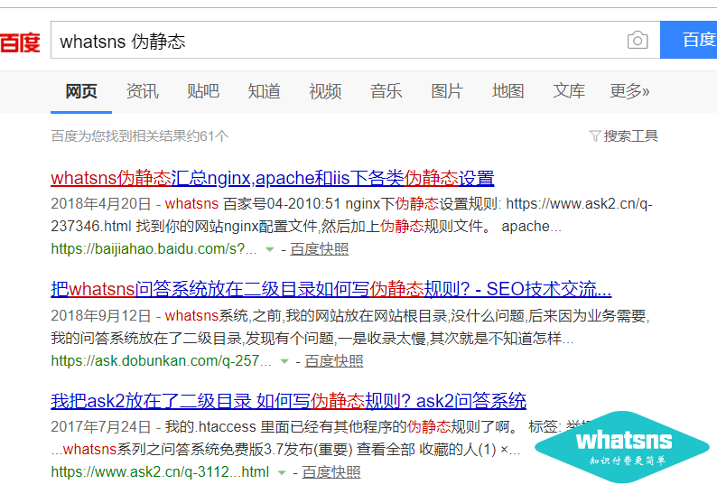This screenshot has width=717, height=494.
Task: Expand the arrow next to www.ask2.cn URL
Action: 282,472
